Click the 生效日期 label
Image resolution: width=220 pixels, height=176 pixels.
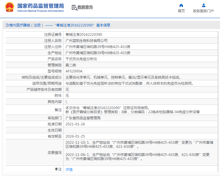pos(55,130)
